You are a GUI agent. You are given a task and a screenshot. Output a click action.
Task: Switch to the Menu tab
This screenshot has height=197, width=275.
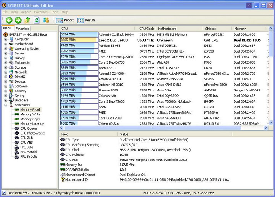point(7,28)
